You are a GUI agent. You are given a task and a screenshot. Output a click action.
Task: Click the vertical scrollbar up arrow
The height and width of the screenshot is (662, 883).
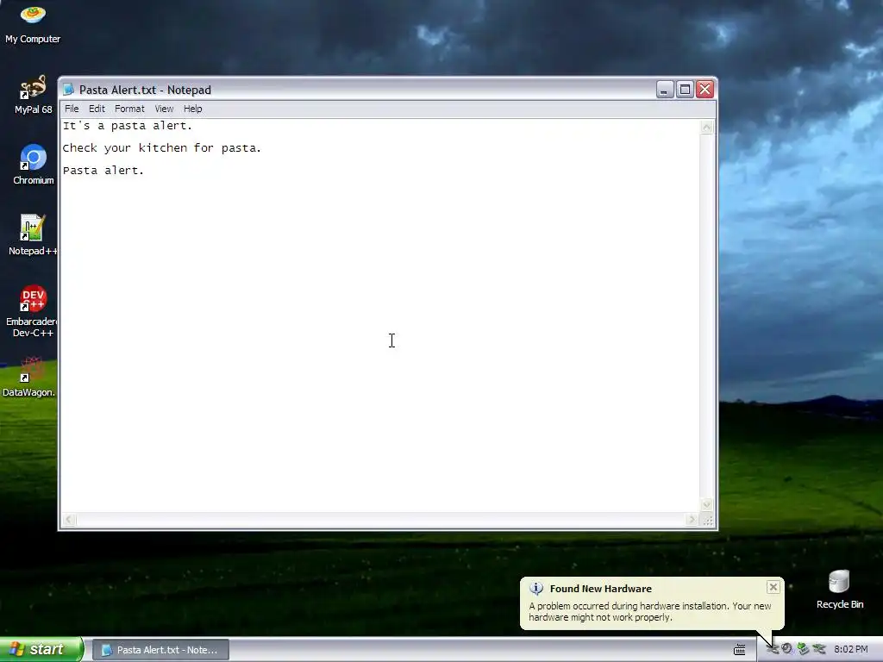[707, 128]
